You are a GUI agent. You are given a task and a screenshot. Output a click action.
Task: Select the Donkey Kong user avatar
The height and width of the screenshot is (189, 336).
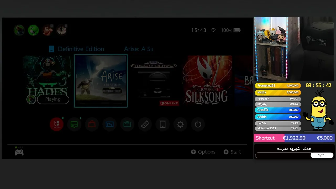(48, 30)
